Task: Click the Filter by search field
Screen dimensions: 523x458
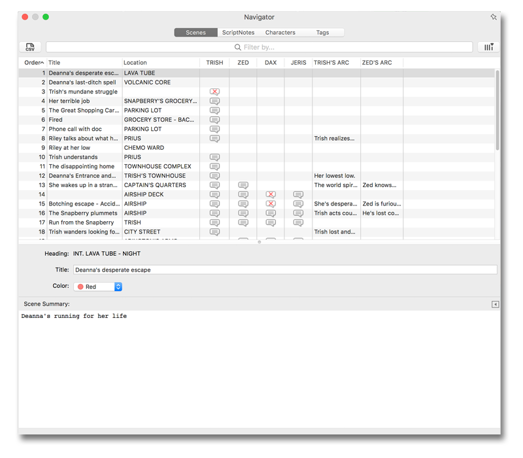Action: [x=259, y=47]
